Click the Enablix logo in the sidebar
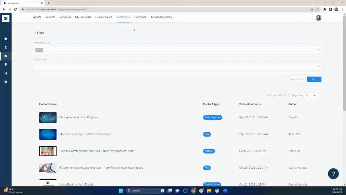 [x=6, y=18]
